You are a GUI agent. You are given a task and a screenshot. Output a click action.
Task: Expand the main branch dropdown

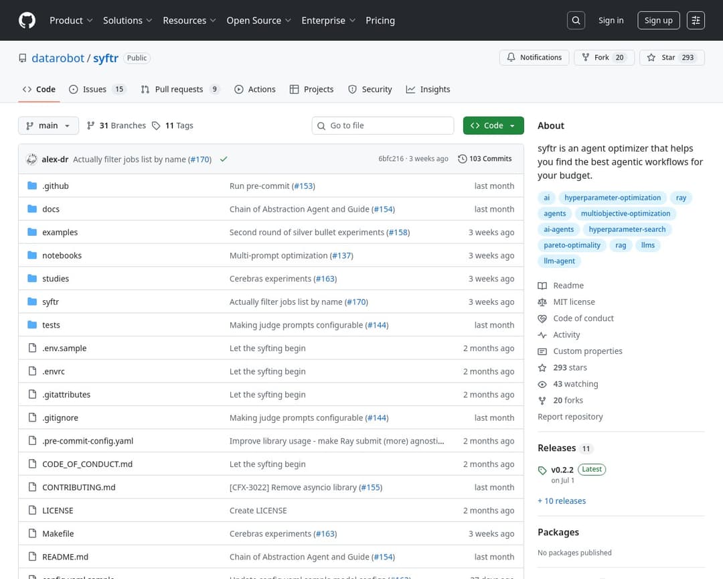[x=48, y=125]
